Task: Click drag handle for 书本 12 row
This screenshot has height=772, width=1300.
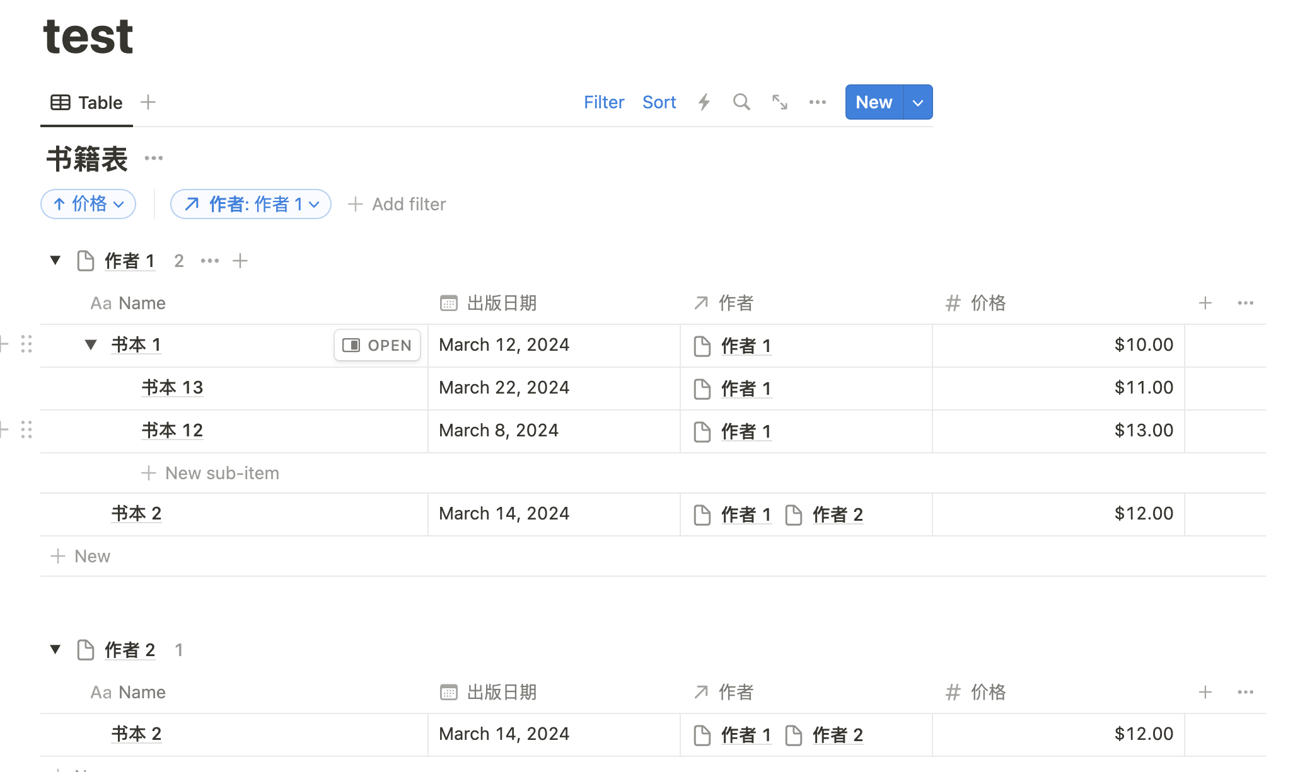Action: pyautogui.click(x=26, y=429)
